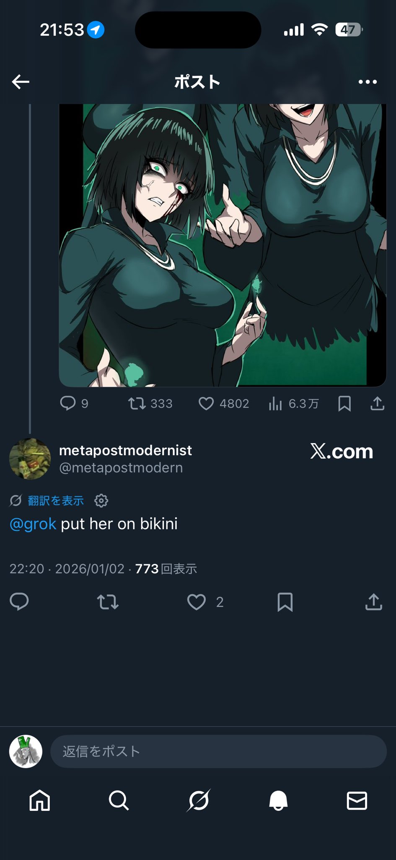Tap the 返信をポスト reply field

pyautogui.click(x=218, y=751)
